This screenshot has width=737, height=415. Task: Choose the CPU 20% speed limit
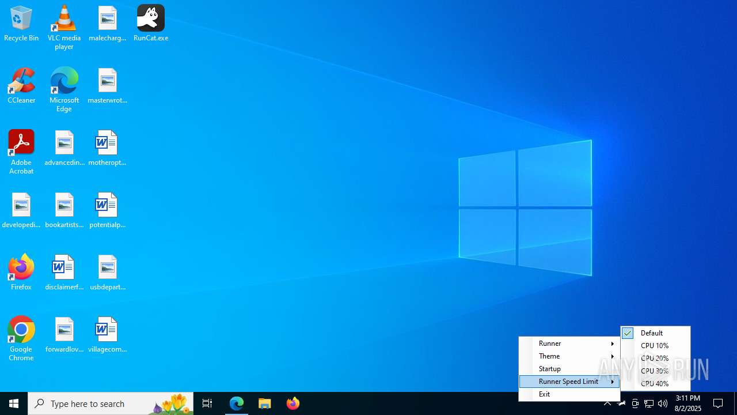point(656,359)
